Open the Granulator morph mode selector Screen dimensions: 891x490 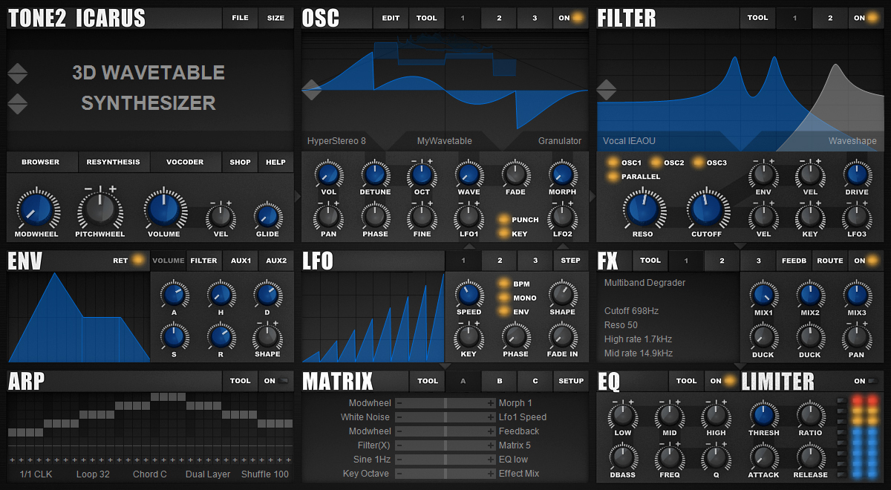560,140
